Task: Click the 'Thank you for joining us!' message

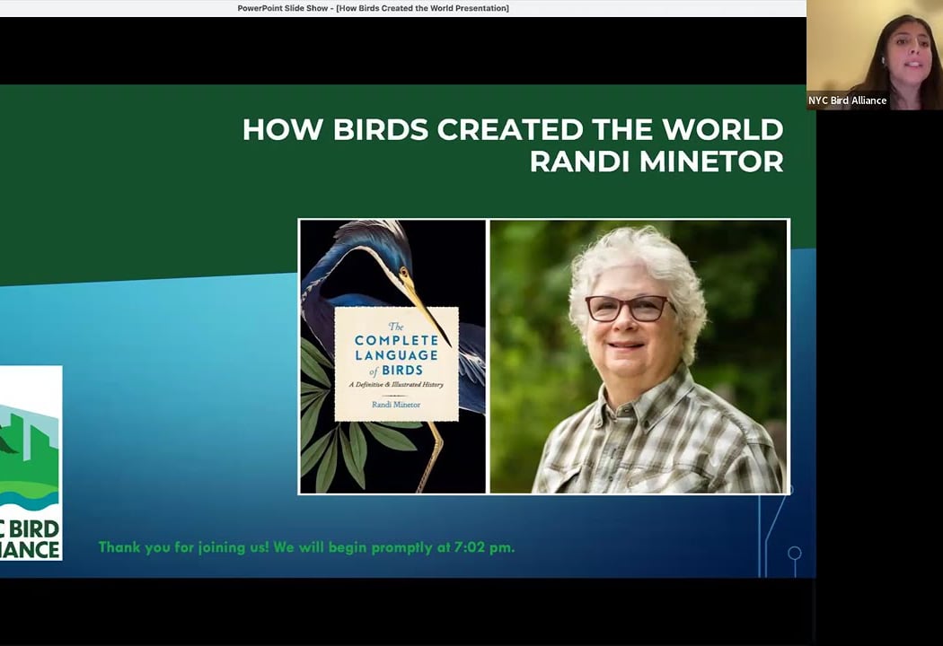Action: point(306,547)
